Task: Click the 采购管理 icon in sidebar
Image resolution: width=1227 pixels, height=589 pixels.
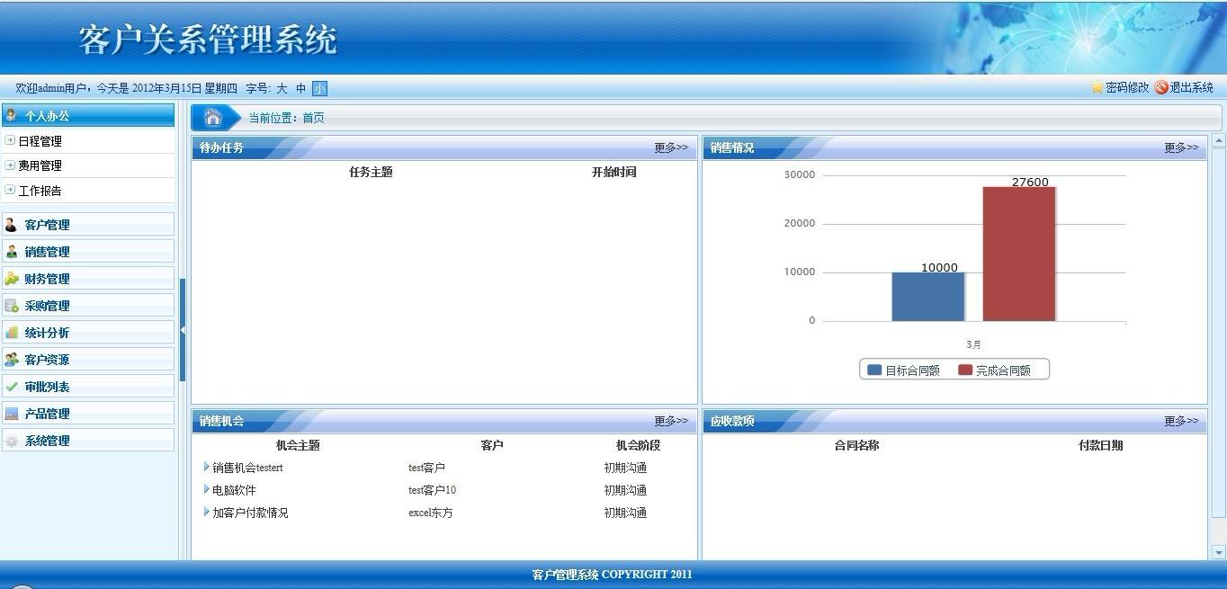Action: point(12,306)
